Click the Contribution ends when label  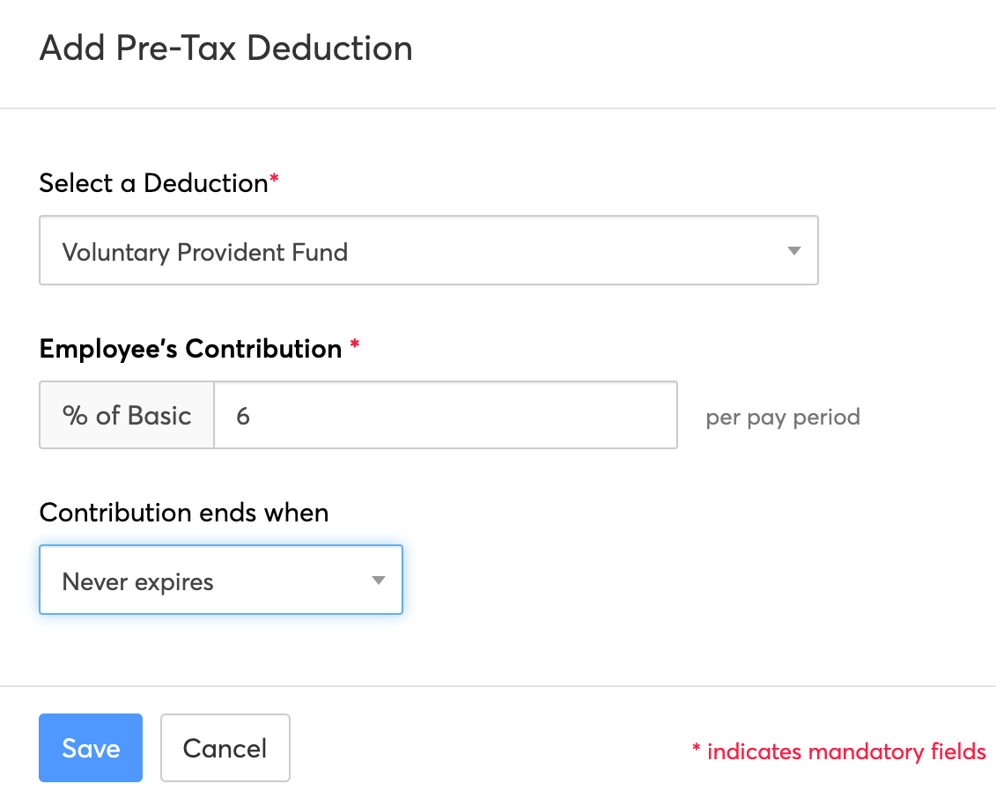click(x=184, y=513)
